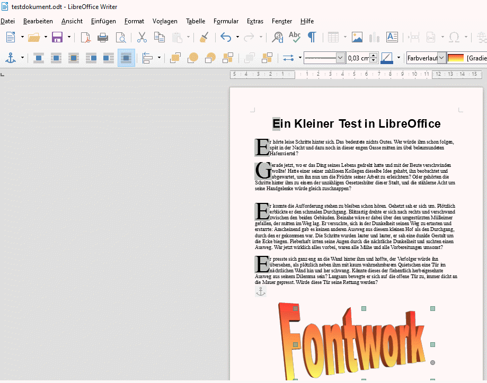This screenshot has width=487, height=383.
Task: Enable Wrap After
Action: (109, 58)
